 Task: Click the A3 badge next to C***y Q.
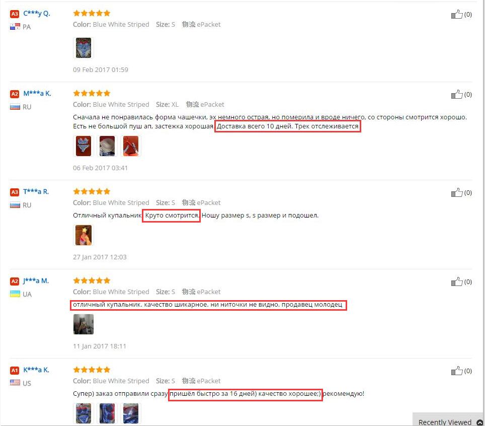pos(15,14)
